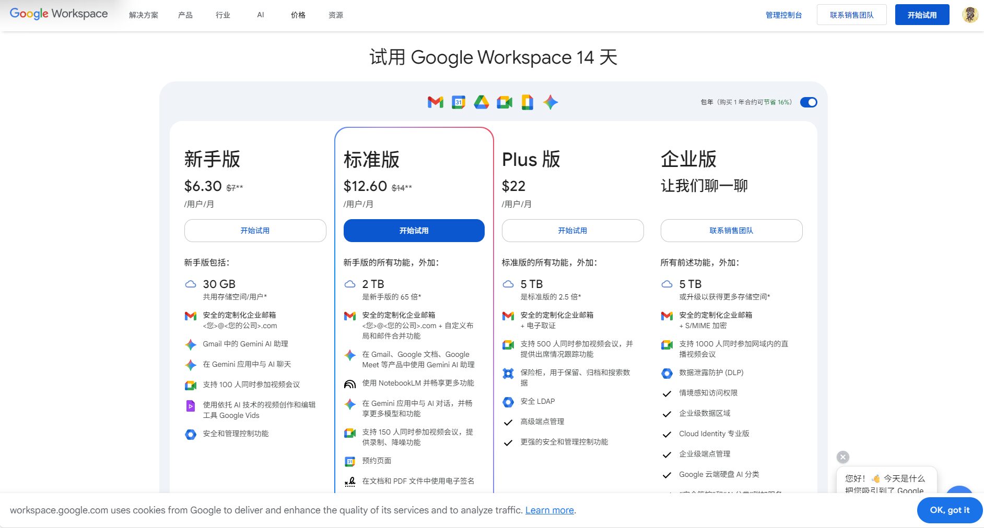
Task: Open the 解决方案 menu
Action: click(144, 15)
